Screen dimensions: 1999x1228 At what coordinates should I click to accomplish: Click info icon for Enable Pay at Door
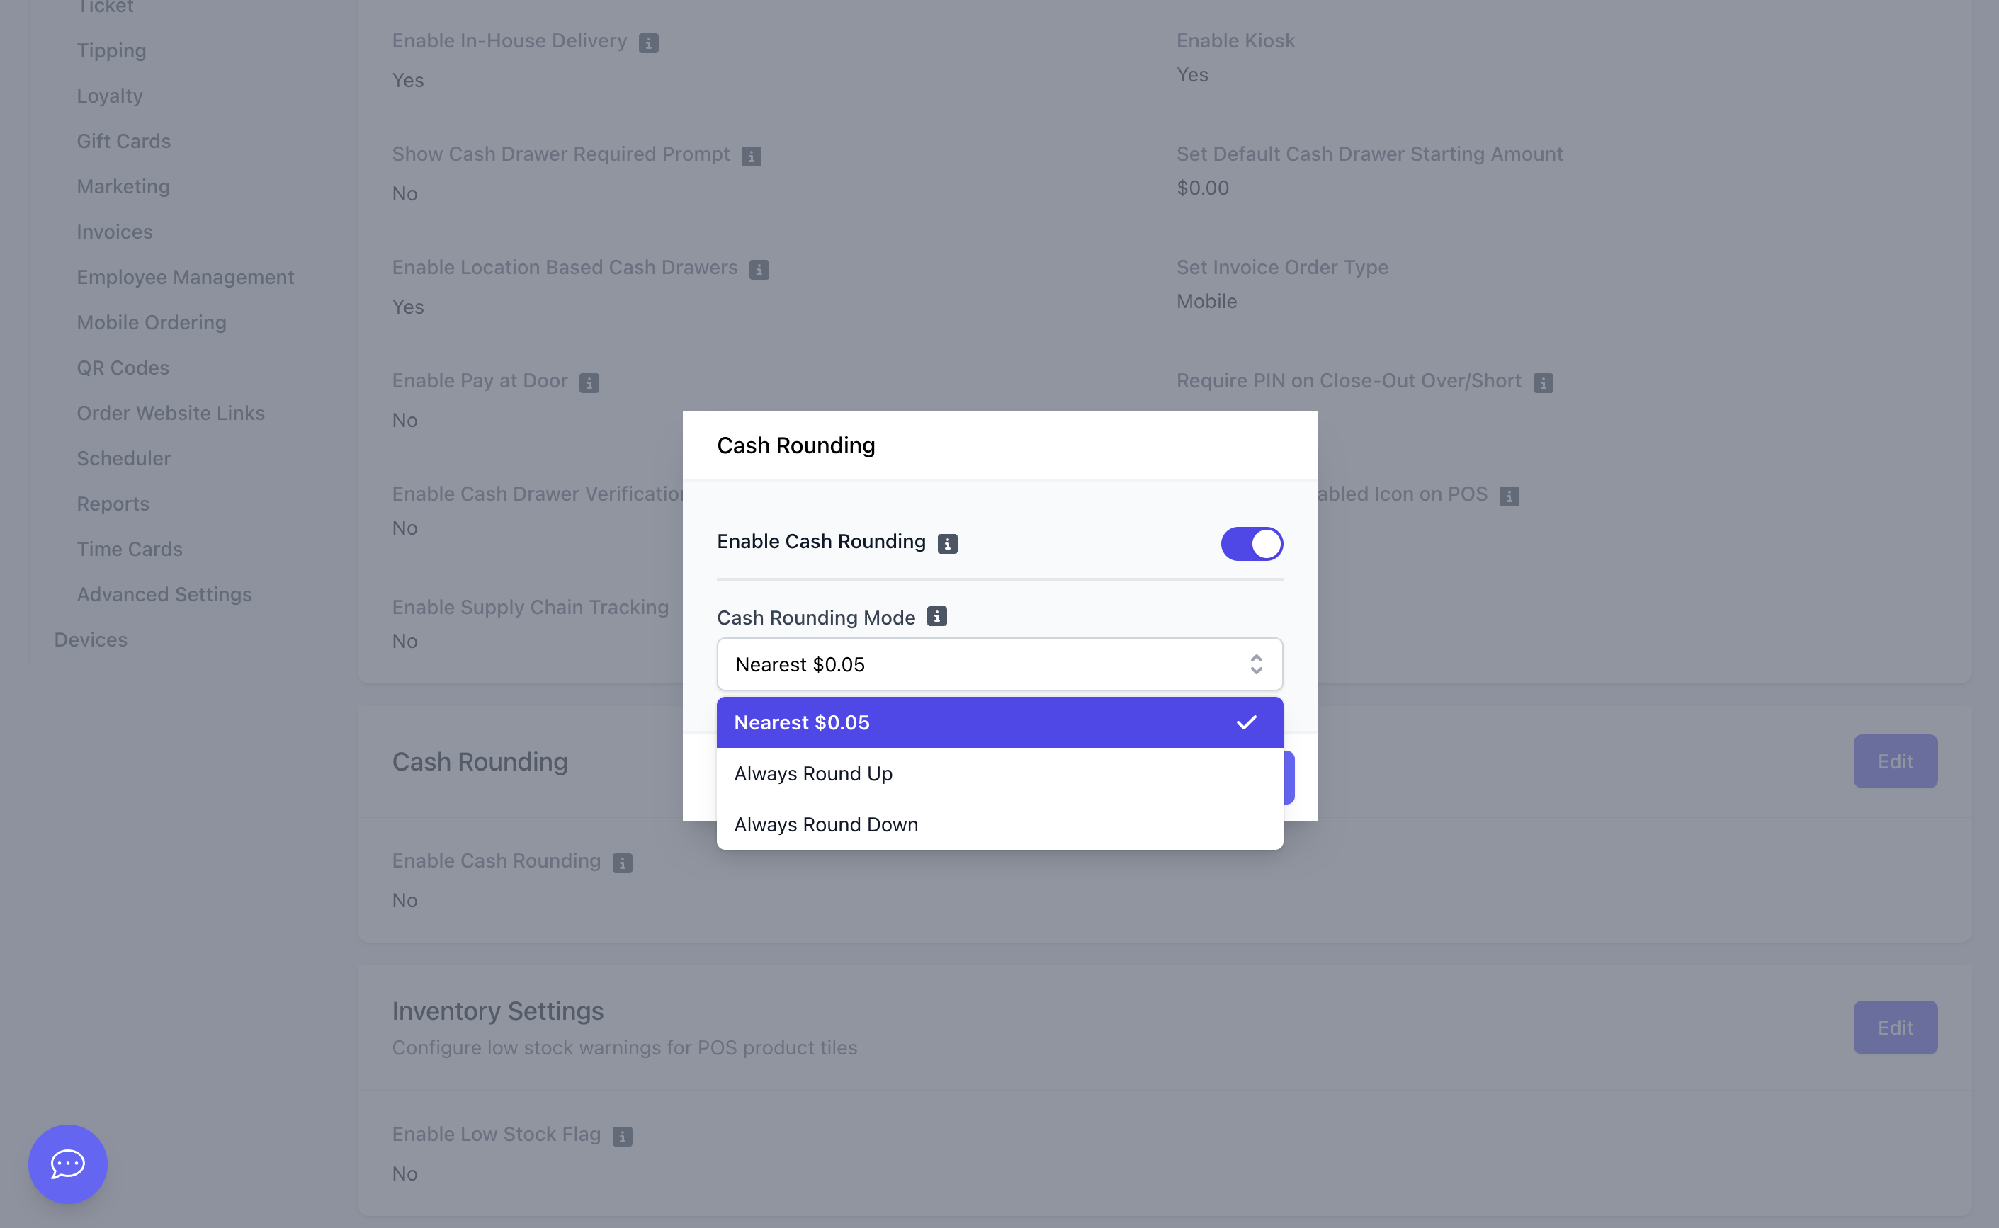(589, 382)
